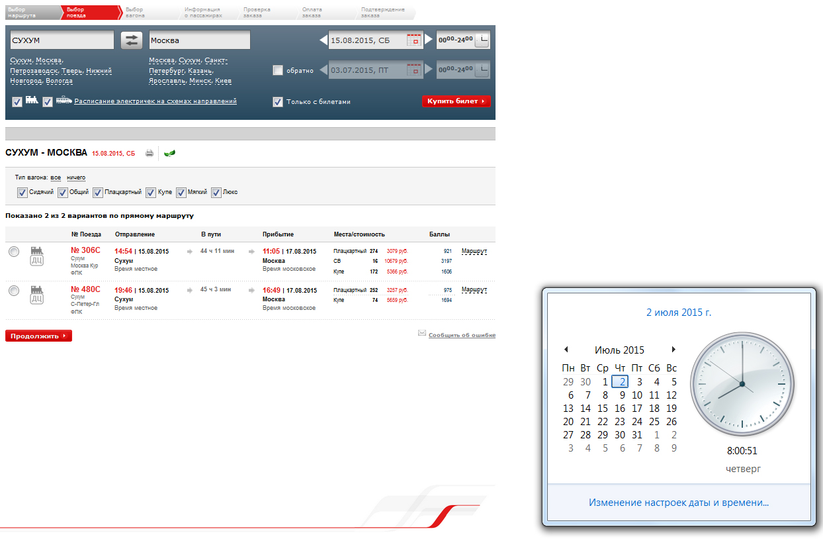
Task: Click 'Выбор вагона' step tab
Action: click(x=139, y=13)
